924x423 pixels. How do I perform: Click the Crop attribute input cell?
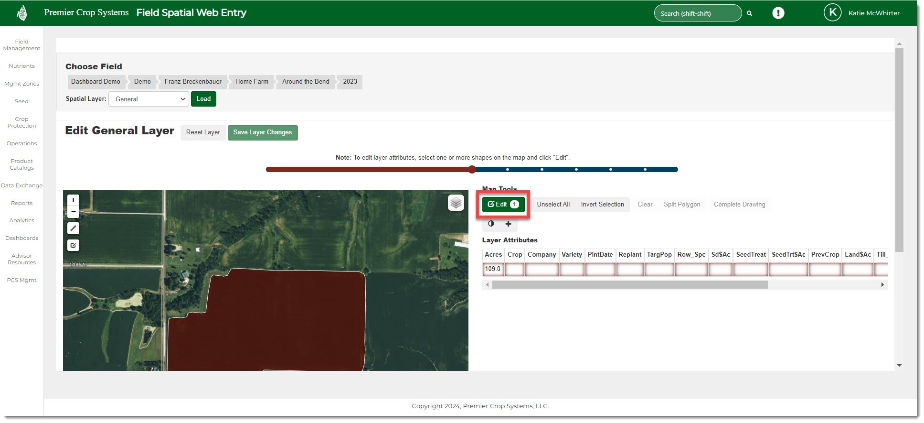point(514,269)
